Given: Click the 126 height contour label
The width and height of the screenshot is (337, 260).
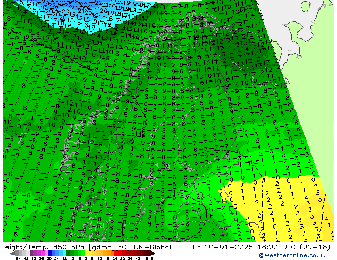Looking at the screenshot, I should pos(179,194).
